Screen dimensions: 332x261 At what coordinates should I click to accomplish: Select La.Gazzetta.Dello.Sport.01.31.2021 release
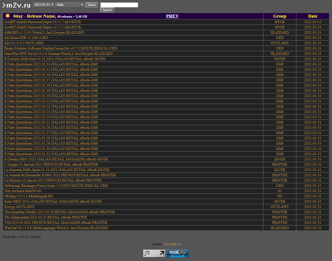pos(57,170)
